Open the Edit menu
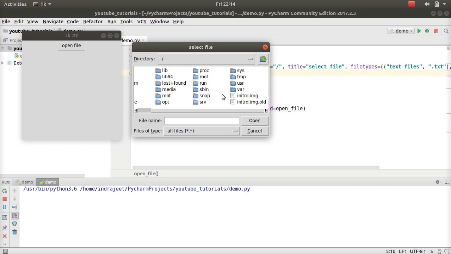This screenshot has width=451, height=254. point(19,22)
